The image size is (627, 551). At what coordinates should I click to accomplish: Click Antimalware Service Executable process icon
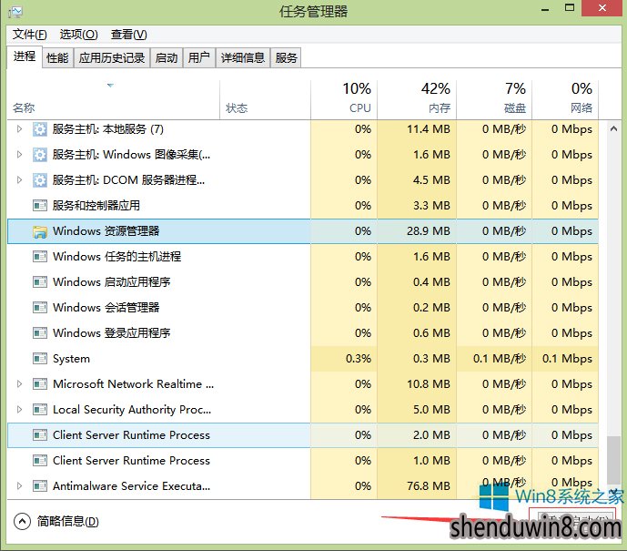pos(40,486)
